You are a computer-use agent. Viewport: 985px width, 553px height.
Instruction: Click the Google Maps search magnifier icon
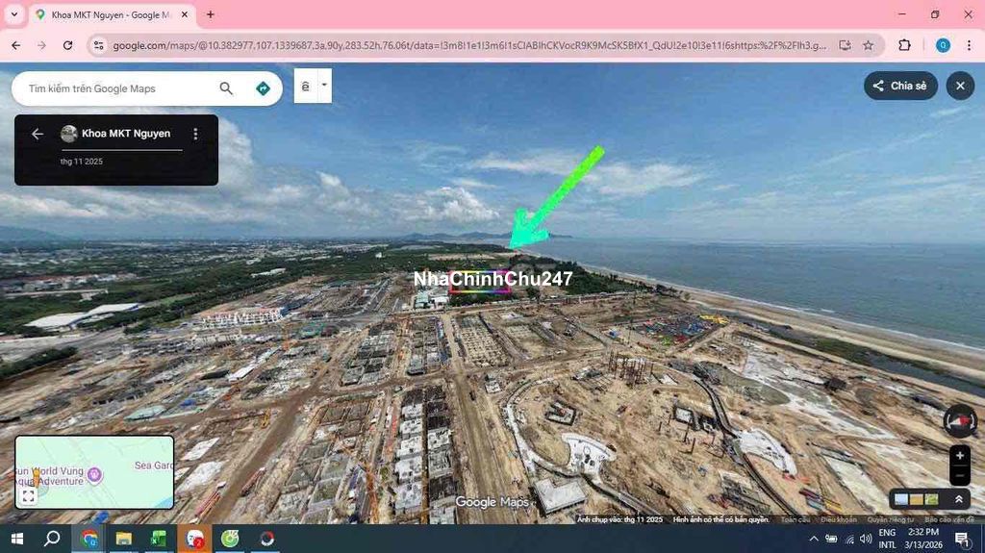tap(226, 88)
